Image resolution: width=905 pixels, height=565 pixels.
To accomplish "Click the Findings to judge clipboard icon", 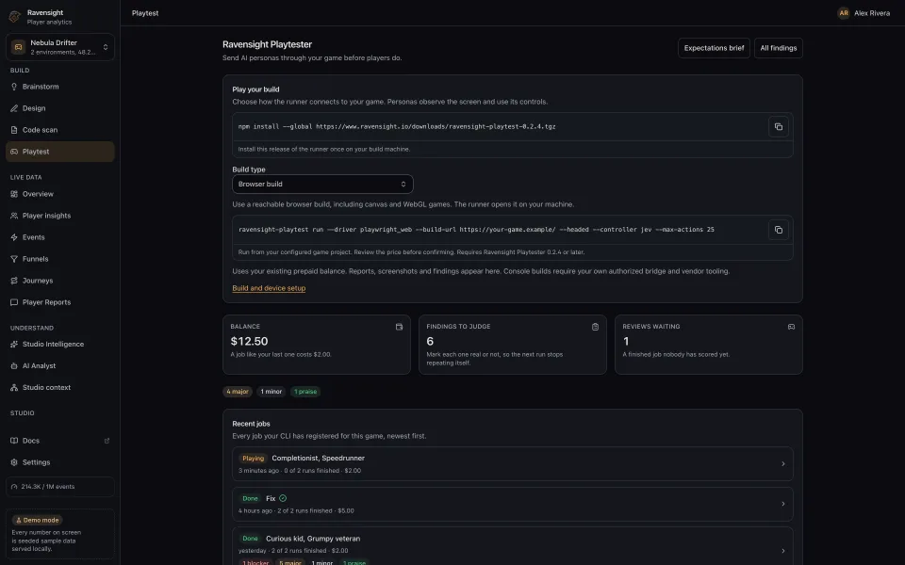I will tap(595, 327).
